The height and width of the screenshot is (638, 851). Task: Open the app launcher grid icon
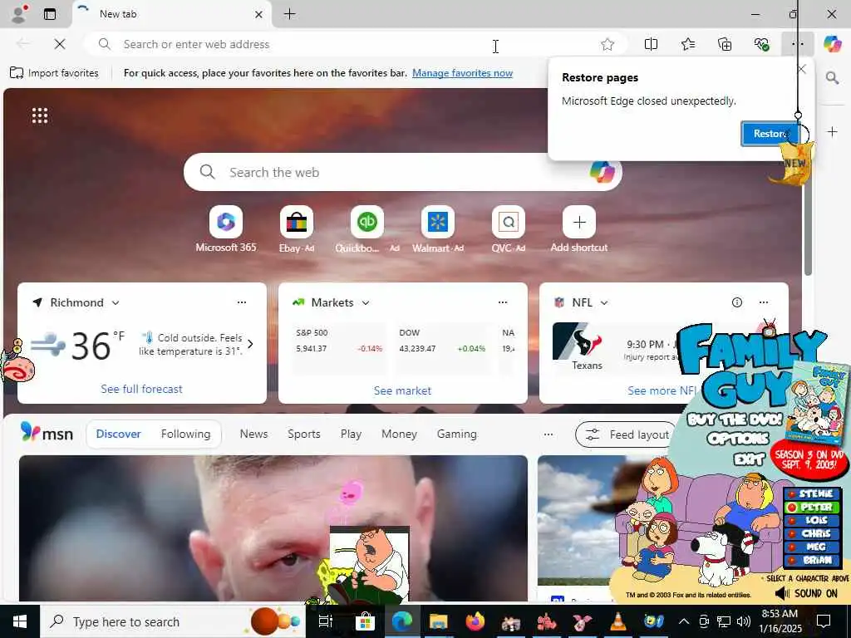(40, 115)
